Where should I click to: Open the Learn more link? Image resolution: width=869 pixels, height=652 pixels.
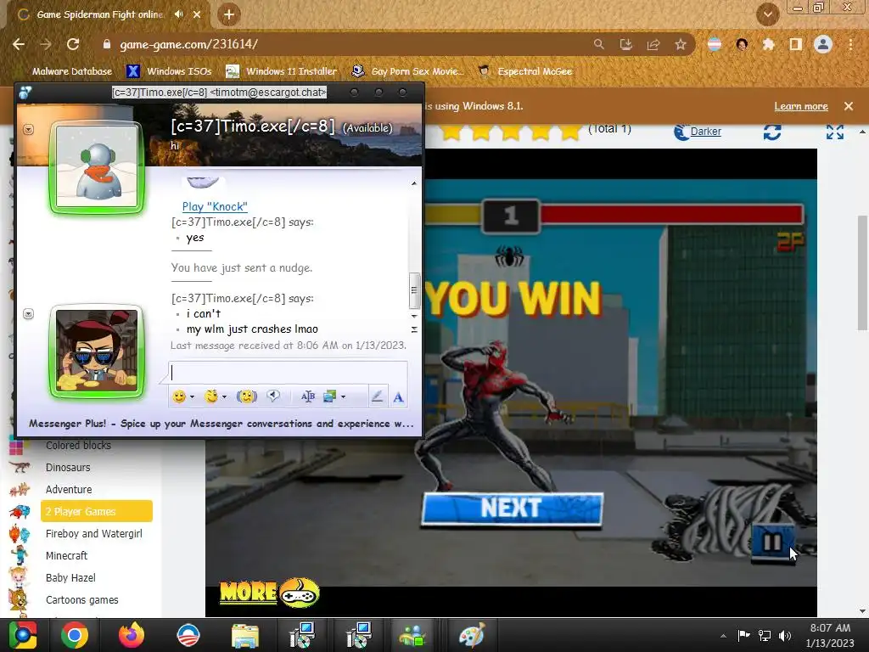pyautogui.click(x=801, y=106)
